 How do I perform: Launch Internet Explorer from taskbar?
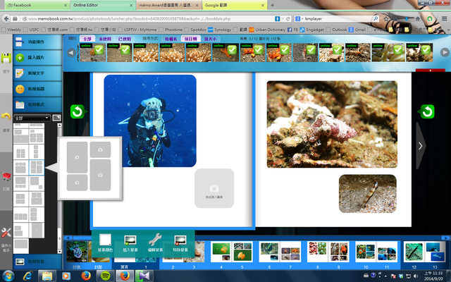pos(27,276)
